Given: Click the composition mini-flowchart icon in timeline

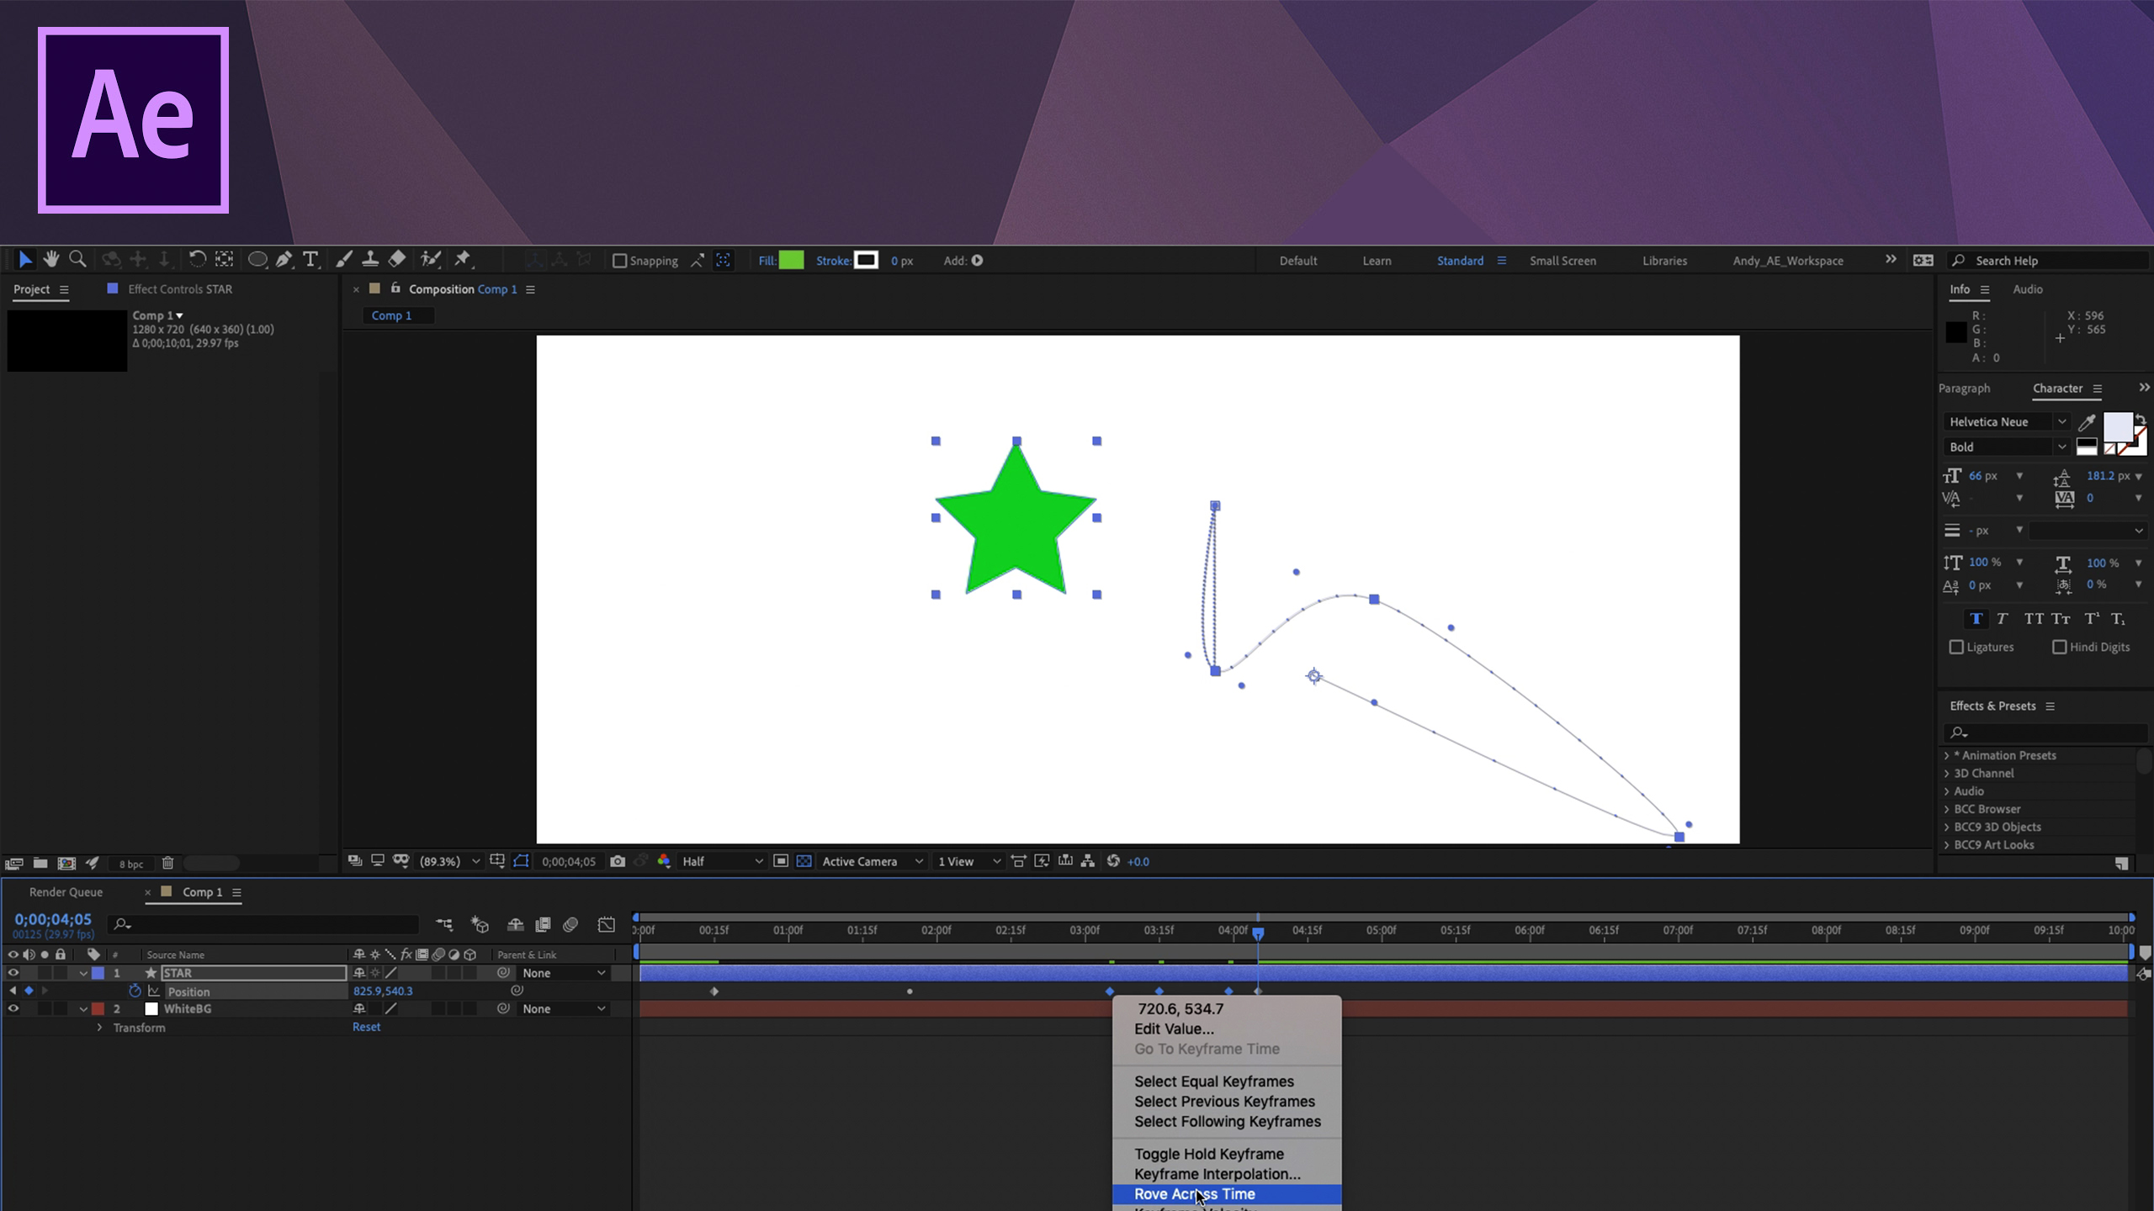Looking at the screenshot, I should click(444, 925).
